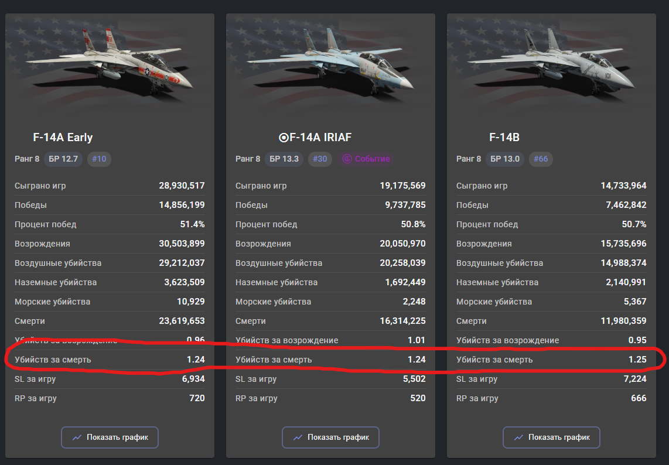Click the roundel icon before F-14A IRIAF title

tap(284, 138)
